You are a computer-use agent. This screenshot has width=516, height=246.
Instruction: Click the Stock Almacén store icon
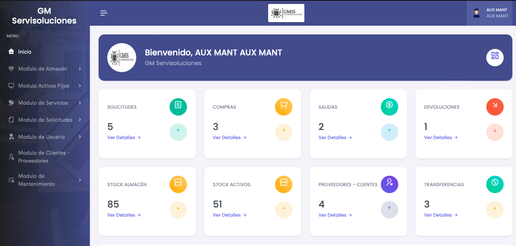pos(178,184)
